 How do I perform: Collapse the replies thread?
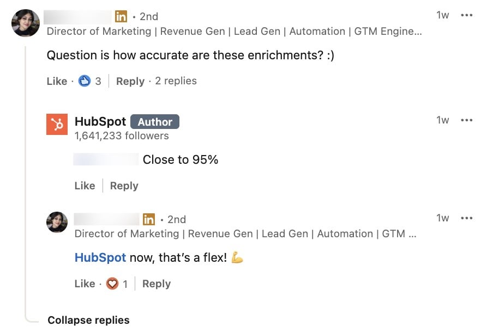tap(88, 320)
